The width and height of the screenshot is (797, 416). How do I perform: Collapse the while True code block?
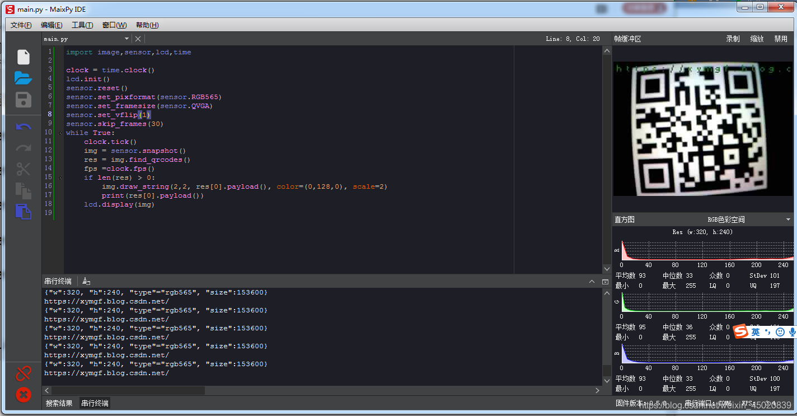(60, 133)
